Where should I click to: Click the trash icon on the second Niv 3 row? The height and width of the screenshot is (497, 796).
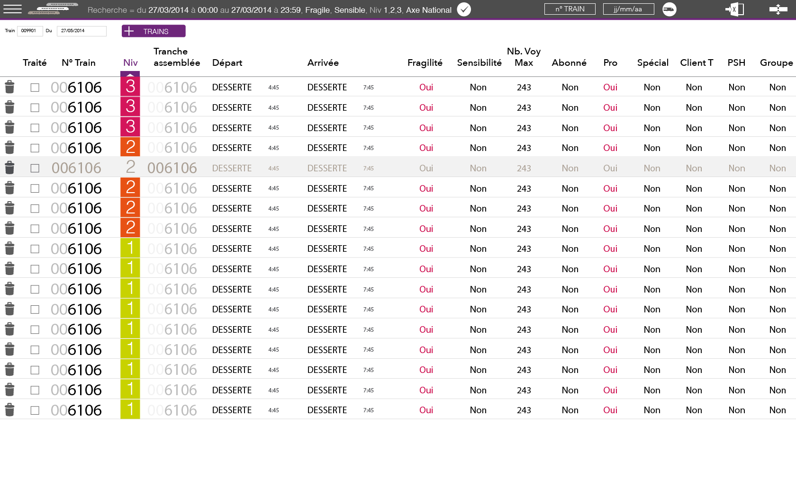9,107
